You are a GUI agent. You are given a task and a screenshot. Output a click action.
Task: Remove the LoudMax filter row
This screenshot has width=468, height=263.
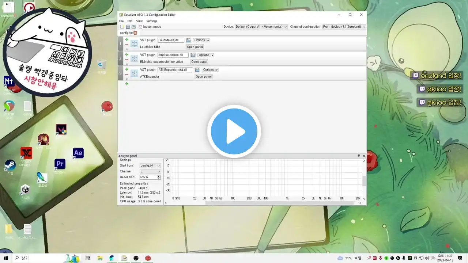coord(127,45)
